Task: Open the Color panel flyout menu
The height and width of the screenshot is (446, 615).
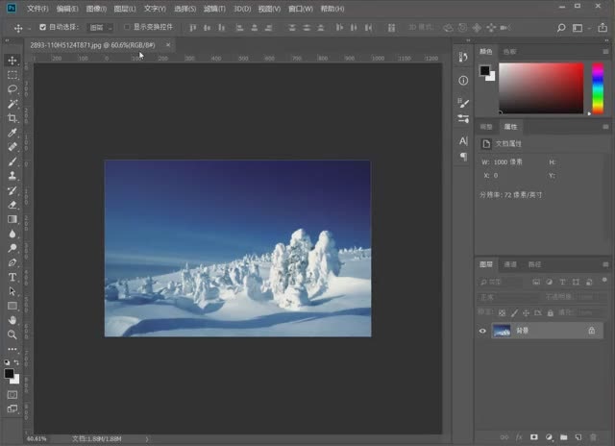Action: [x=605, y=51]
